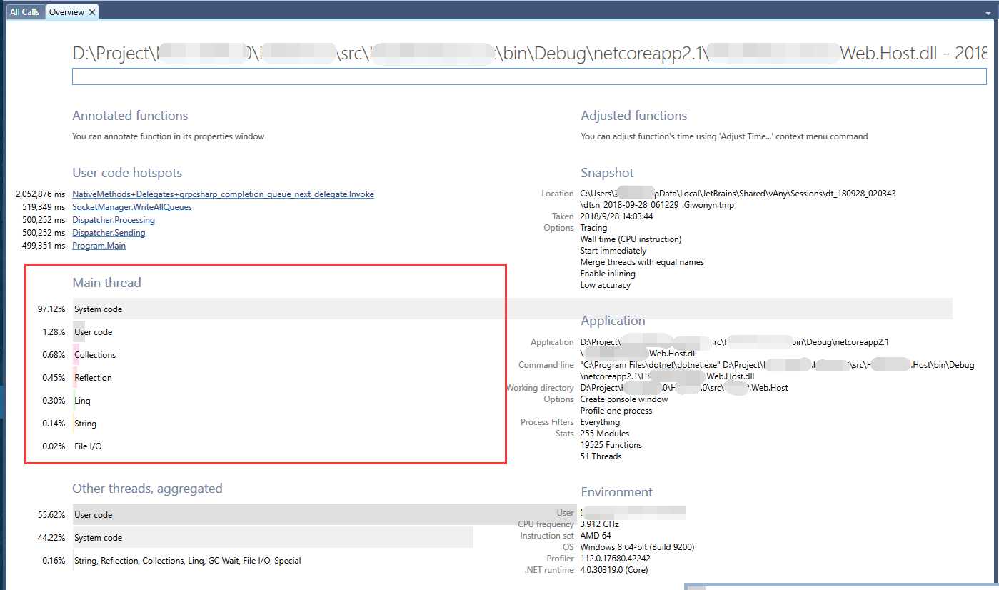This screenshot has height=590, width=999.
Task: Click the 51 Threads stat
Action: (x=601, y=456)
